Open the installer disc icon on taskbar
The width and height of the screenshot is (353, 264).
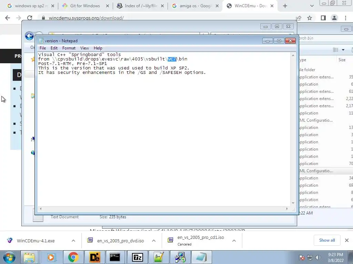[x=180, y=257]
